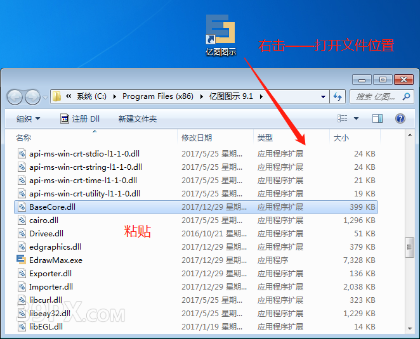The image size is (420, 339).
Task: Select Program Files (x86) in the breadcrumb
Action: [x=158, y=96]
